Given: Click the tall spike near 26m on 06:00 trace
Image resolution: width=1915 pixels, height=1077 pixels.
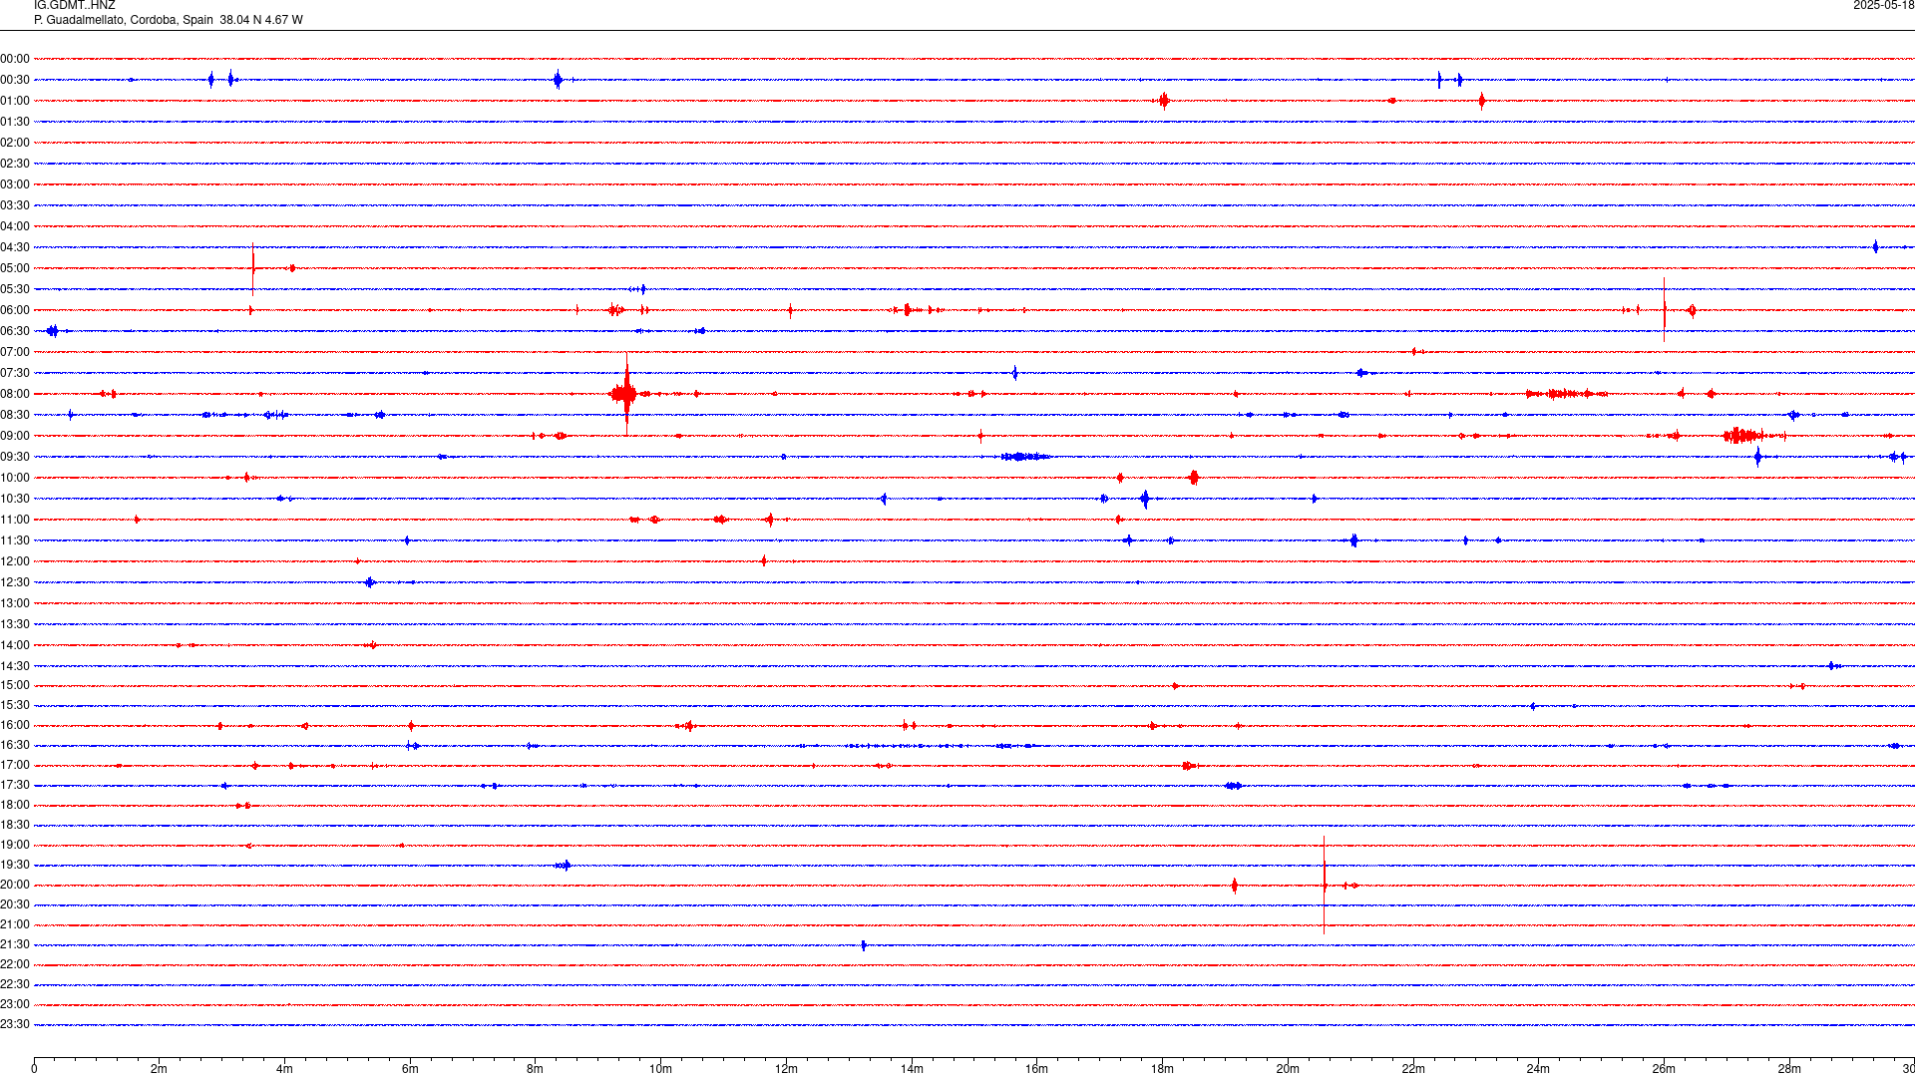Looking at the screenshot, I should click(x=1664, y=310).
